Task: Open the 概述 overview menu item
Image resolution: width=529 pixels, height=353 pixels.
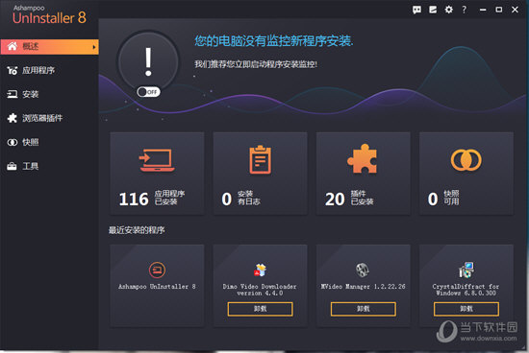Action: (50, 46)
